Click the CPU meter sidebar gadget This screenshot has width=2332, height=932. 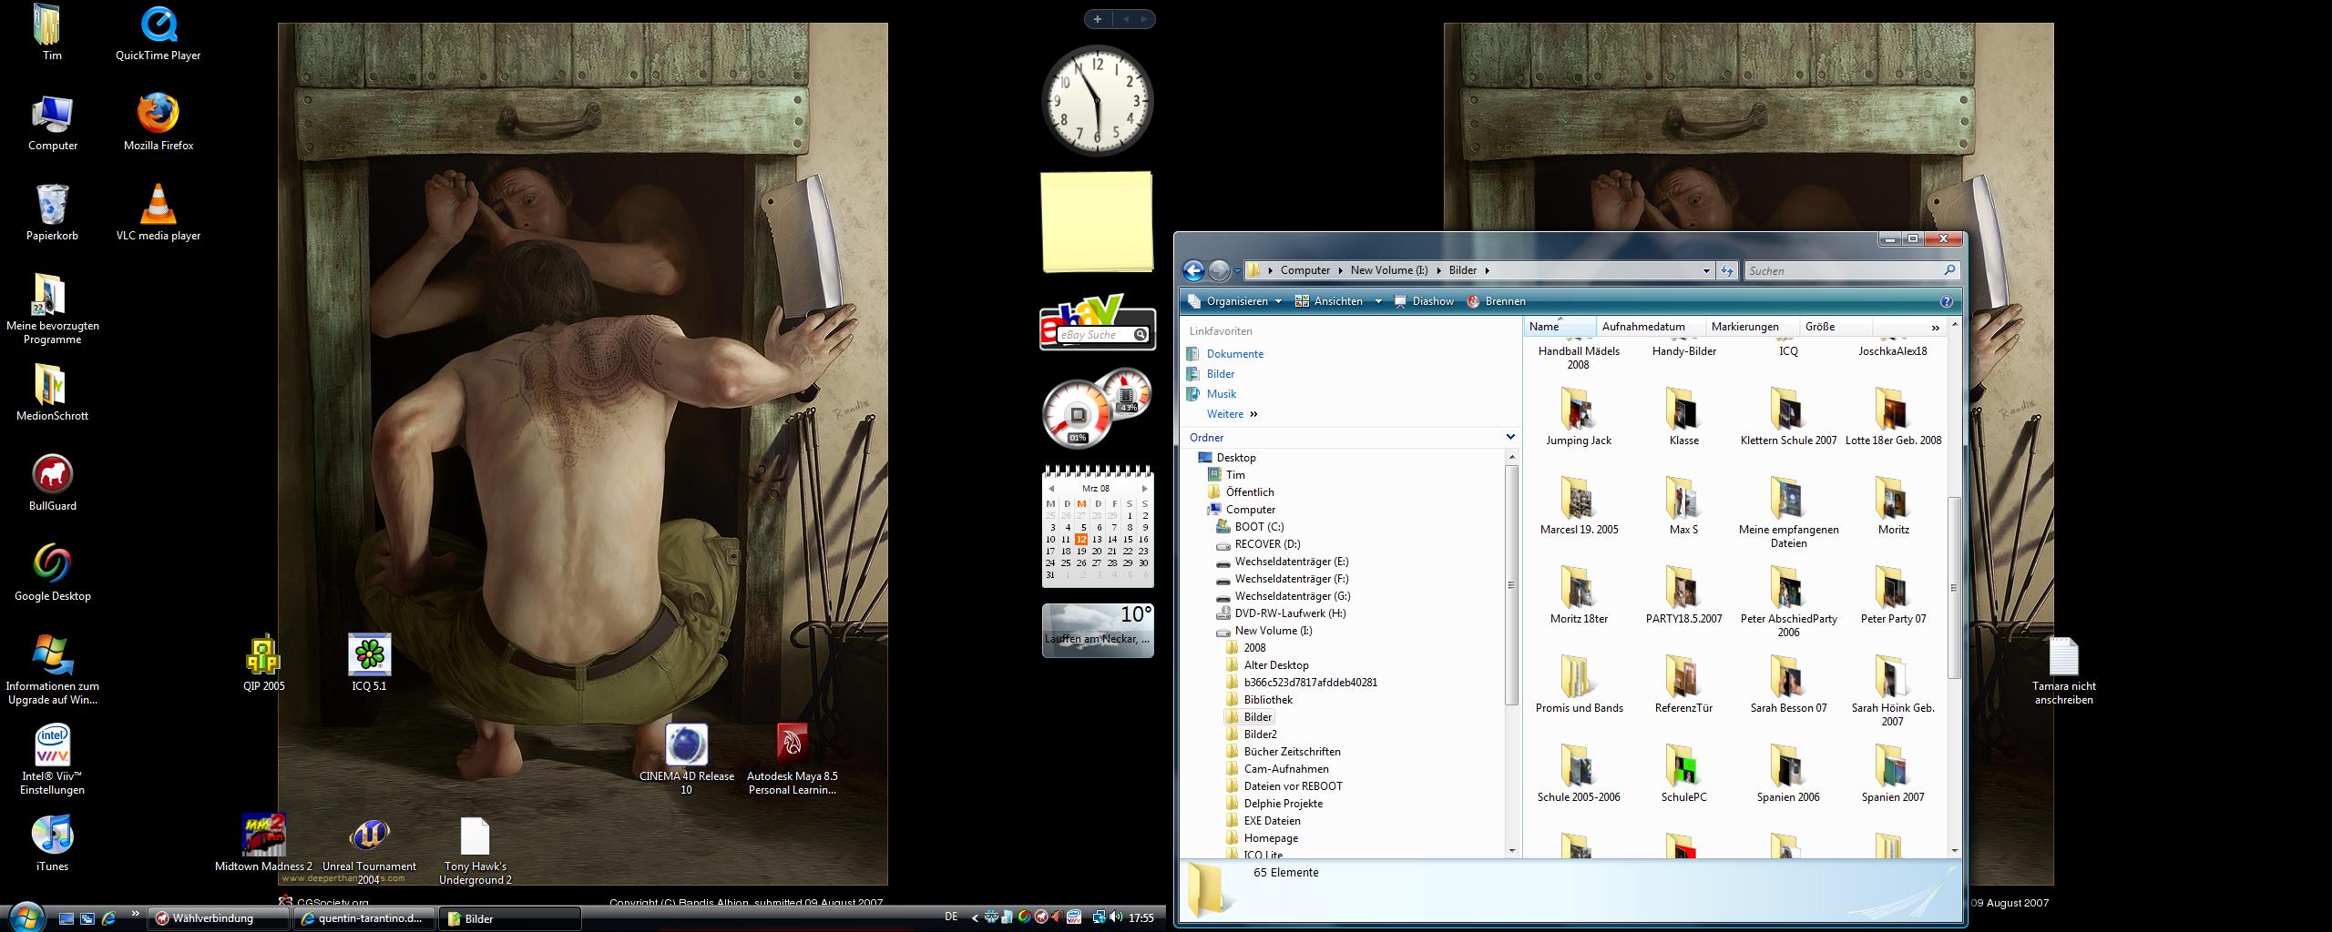click(x=1097, y=410)
